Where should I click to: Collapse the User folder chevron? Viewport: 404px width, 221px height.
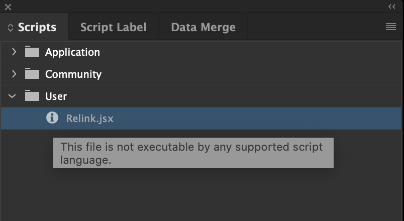[13, 96]
